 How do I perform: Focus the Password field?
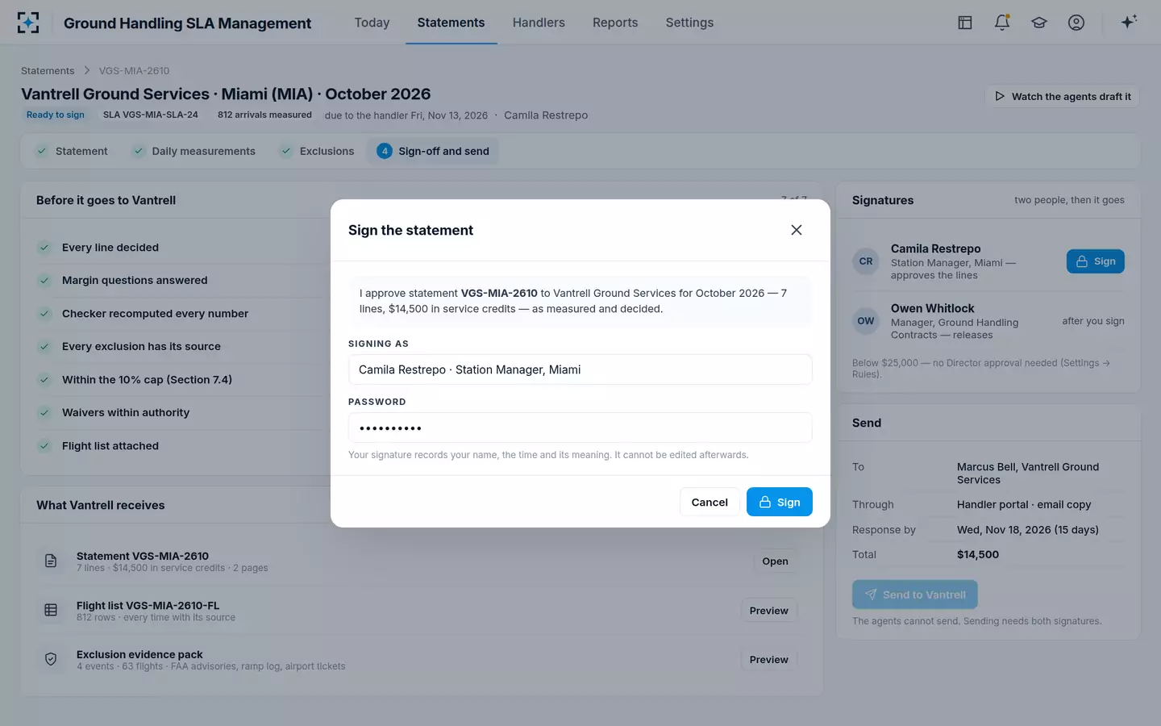(580, 428)
